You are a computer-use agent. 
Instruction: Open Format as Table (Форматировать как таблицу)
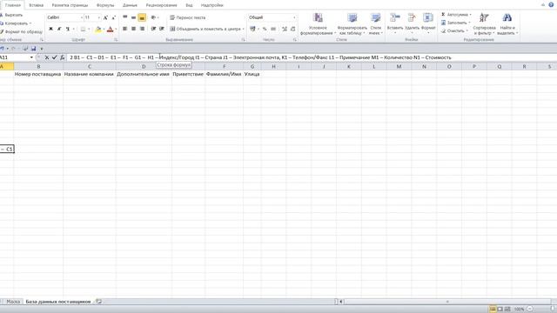pos(352,24)
